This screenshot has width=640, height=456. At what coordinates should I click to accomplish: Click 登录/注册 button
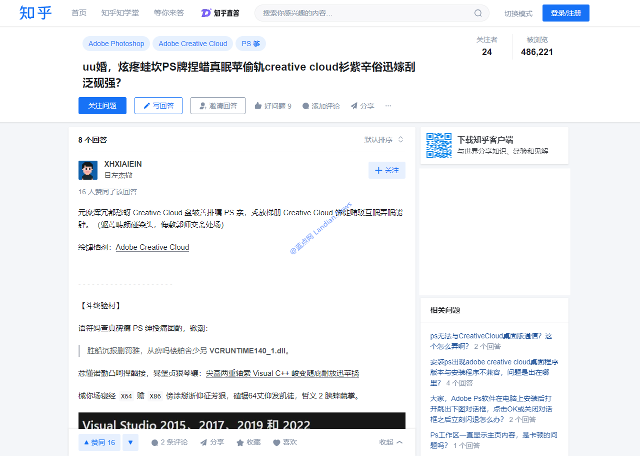coord(566,13)
